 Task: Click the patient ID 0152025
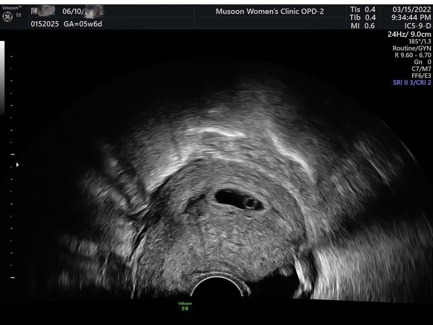pos(45,24)
